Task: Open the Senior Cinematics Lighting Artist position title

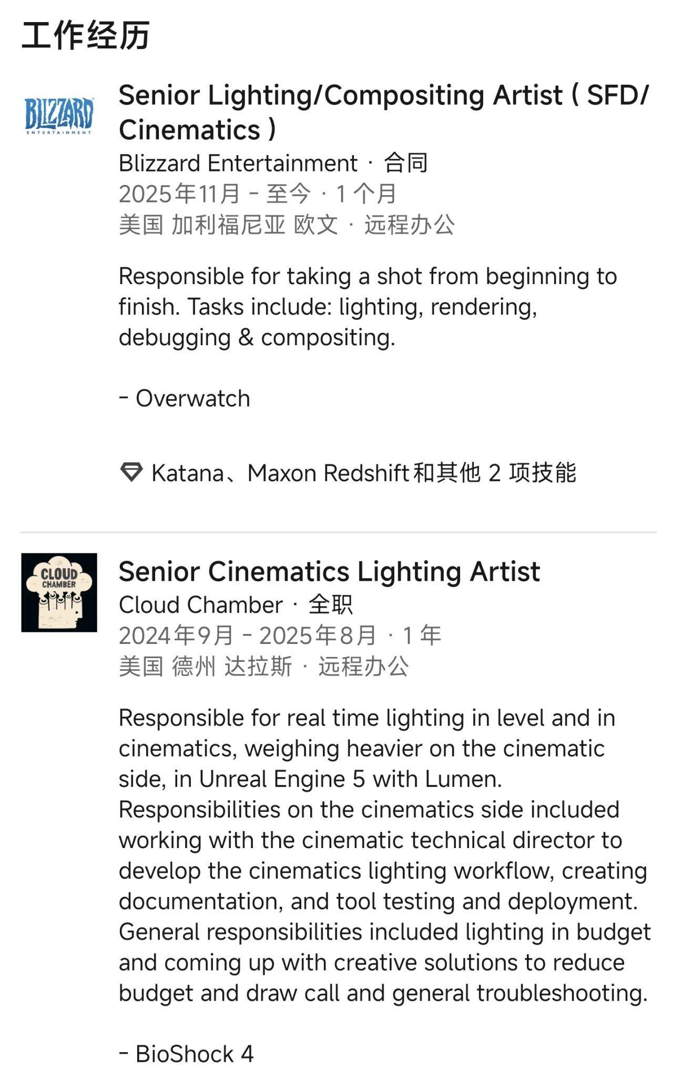Action: pos(329,571)
